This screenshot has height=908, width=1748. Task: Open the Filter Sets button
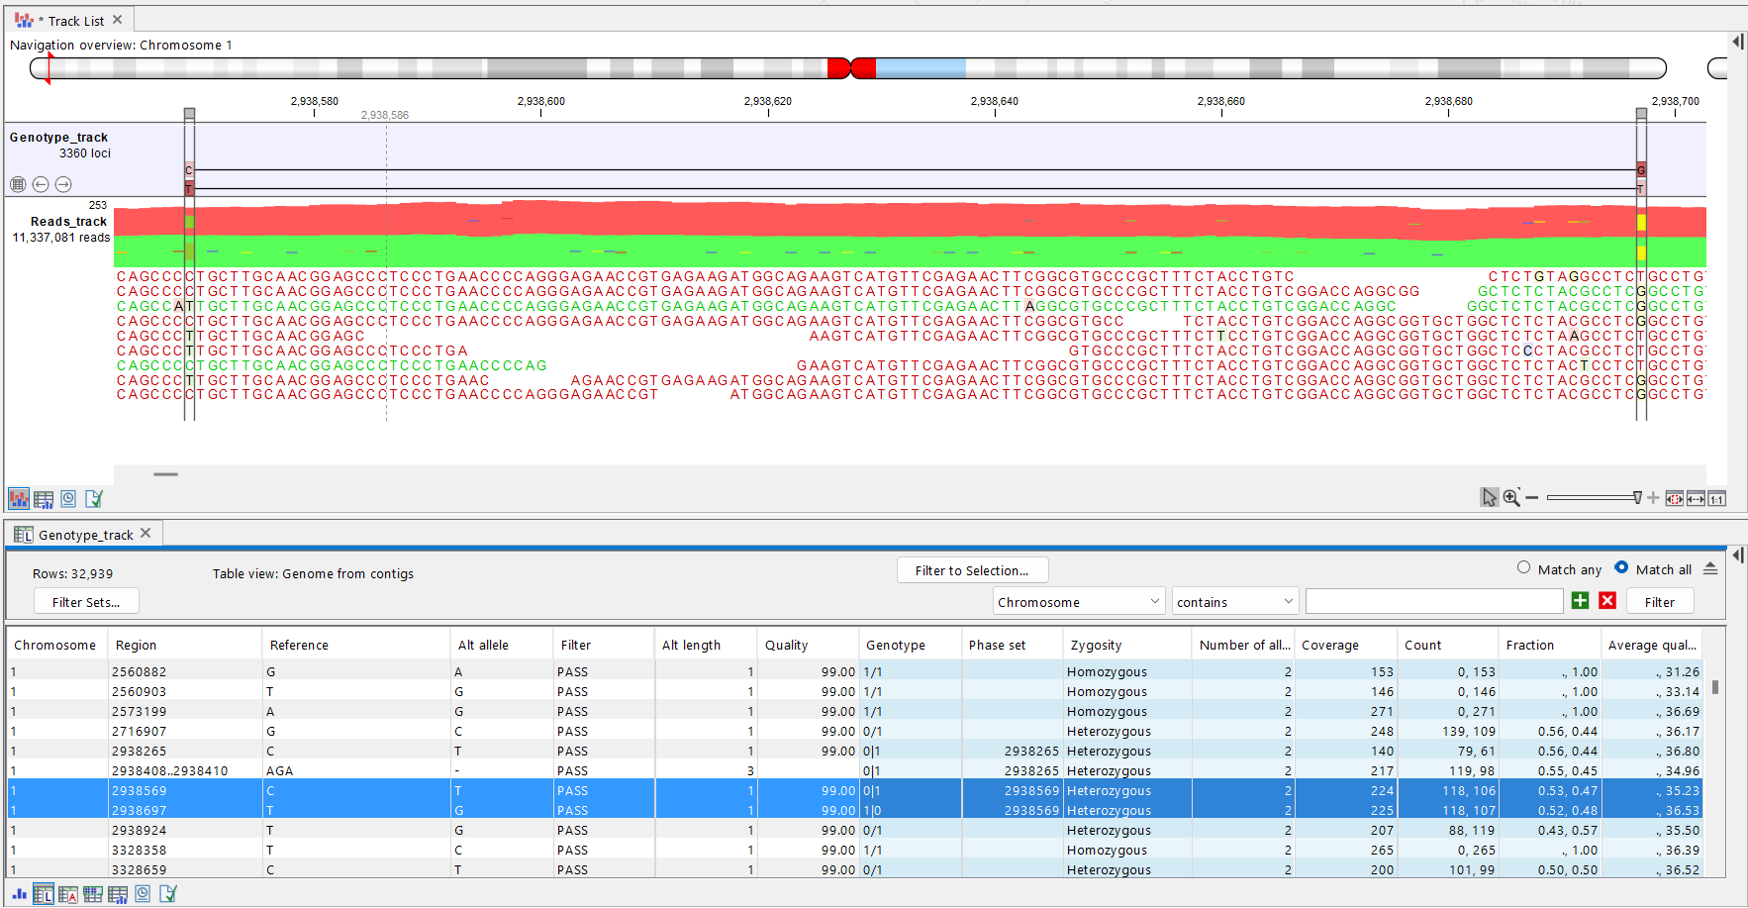[86, 602]
